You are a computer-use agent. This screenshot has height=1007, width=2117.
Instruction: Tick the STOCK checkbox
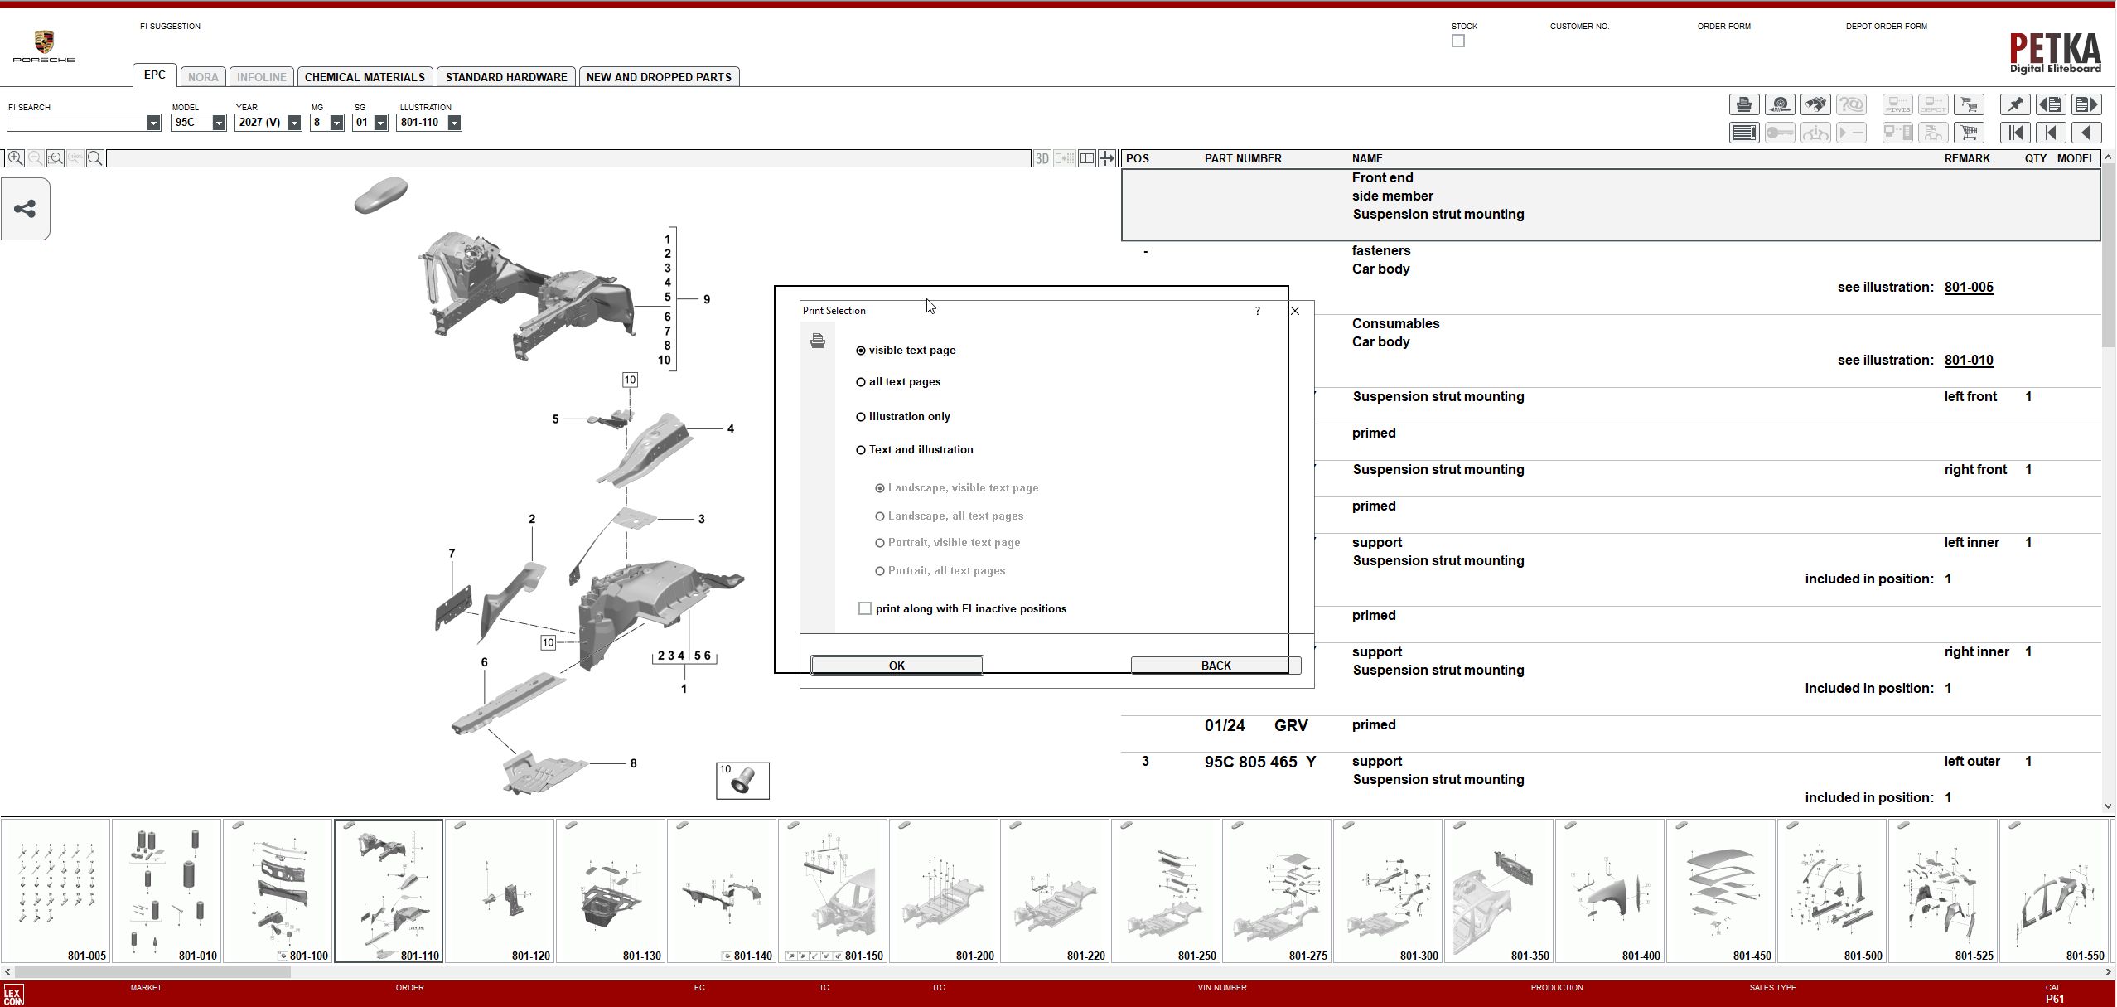(x=1458, y=41)
